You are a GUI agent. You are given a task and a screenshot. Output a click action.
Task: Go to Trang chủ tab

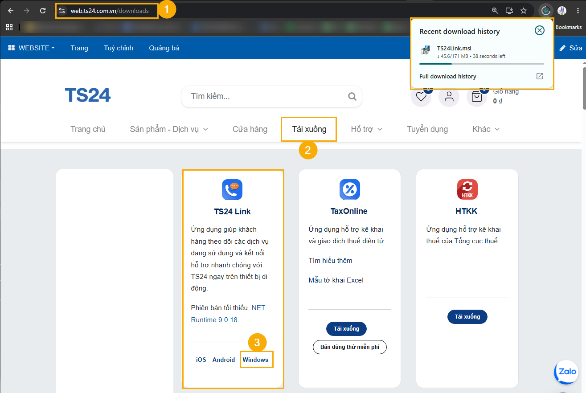(x=88, y=129)
